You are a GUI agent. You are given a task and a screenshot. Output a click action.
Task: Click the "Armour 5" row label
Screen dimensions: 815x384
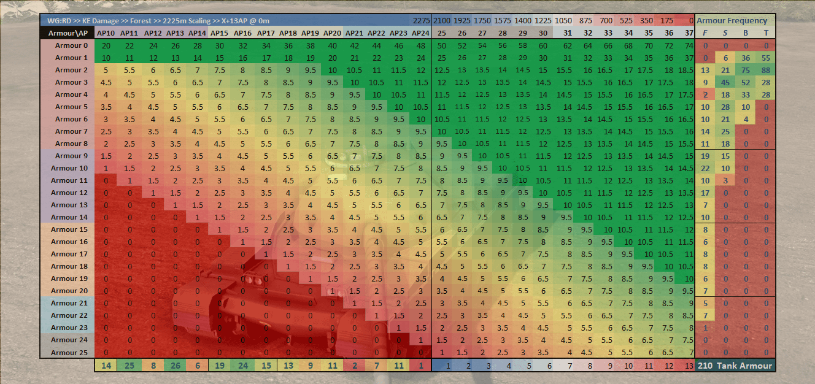(68, 107)
